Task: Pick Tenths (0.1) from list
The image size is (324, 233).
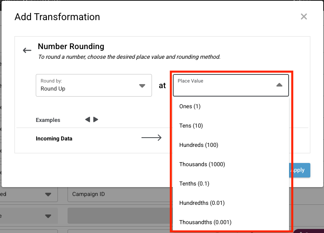Action: click(x=231, y=184)
